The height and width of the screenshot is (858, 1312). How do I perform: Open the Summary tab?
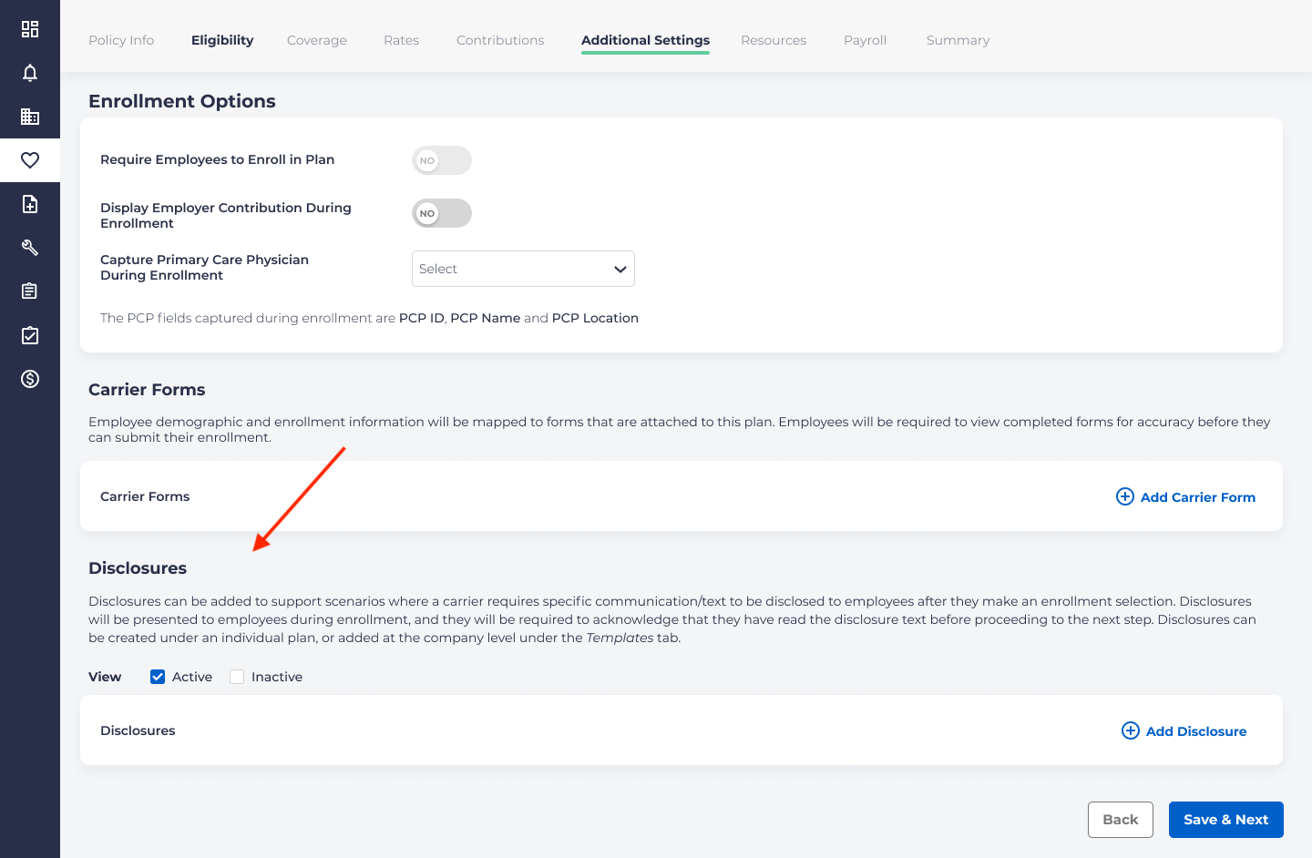tap(958, 40)
